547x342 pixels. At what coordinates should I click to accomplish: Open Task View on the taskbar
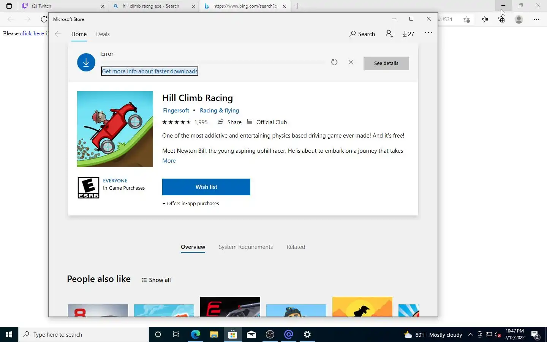tap(176, 334)
